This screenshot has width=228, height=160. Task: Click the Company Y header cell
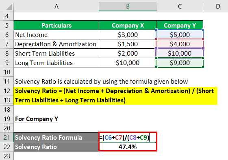pos(180,25)
